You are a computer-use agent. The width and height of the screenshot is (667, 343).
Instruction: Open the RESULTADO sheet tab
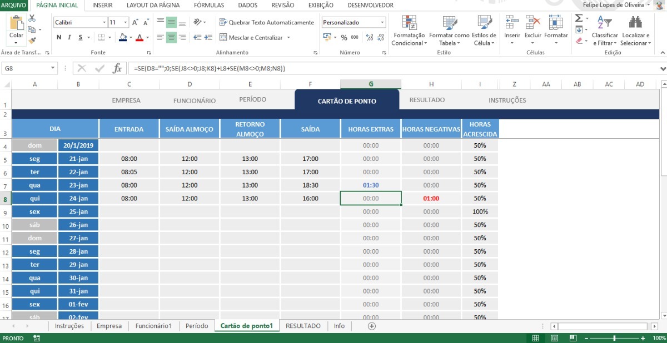click(303, 326)
